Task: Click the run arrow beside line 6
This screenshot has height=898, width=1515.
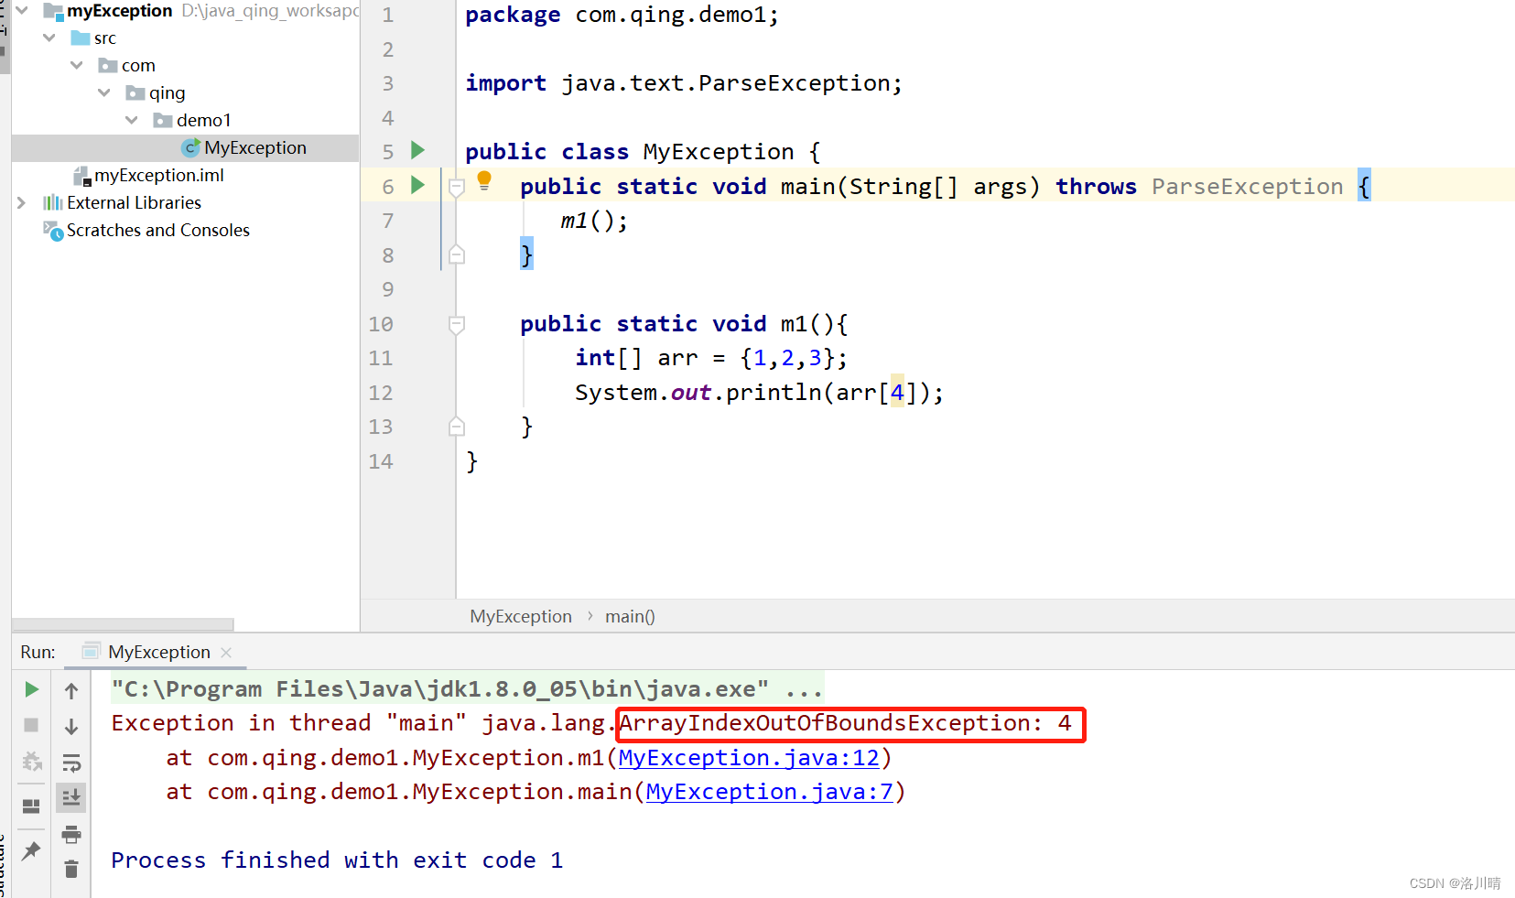Action: [417, 185]
